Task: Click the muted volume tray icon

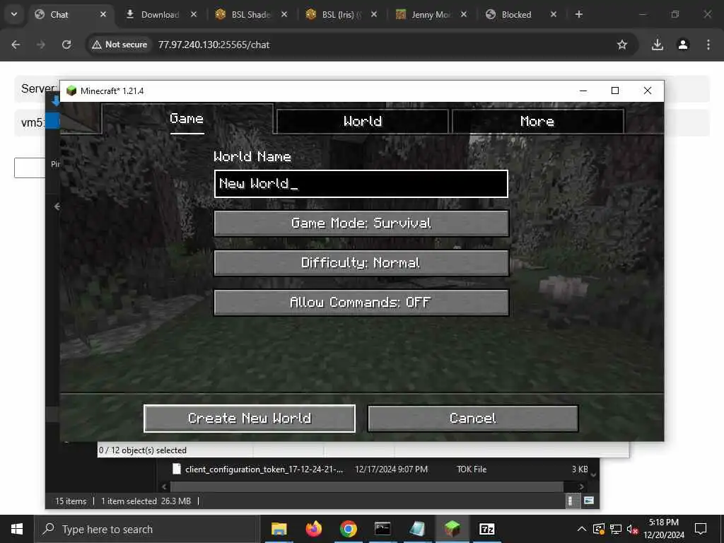Action: (x=632, y=529)
